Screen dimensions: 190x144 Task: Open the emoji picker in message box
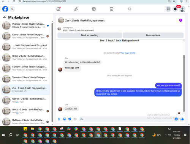point(176,119)
